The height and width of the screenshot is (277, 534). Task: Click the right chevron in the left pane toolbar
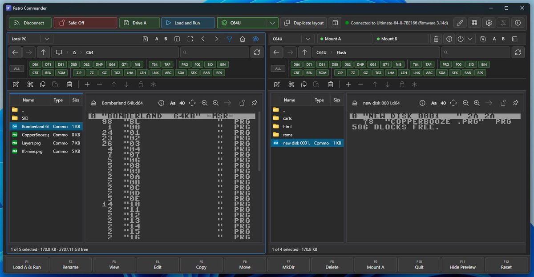pyautogui.click(x=216, y=39)
